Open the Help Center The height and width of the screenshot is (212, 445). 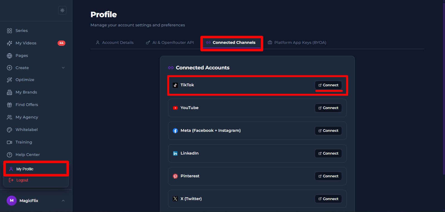click(x=36, y=155)
